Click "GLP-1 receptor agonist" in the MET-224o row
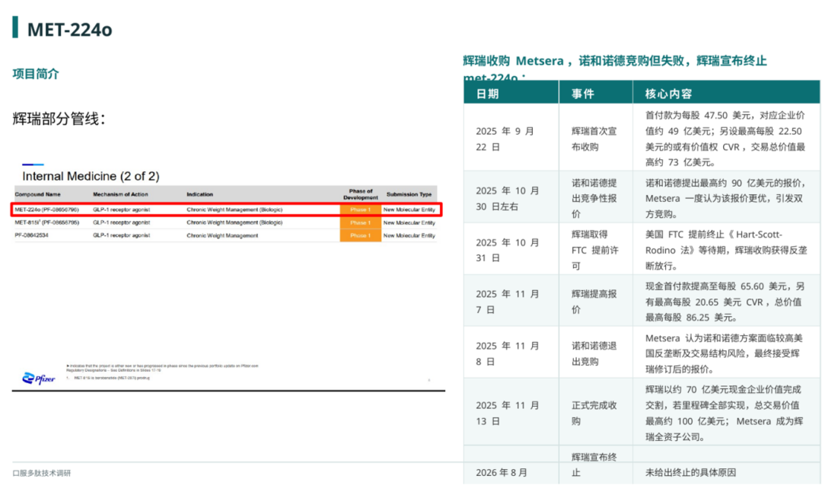Viewport: 822px width, 495px height. click(x=121, y=209)
